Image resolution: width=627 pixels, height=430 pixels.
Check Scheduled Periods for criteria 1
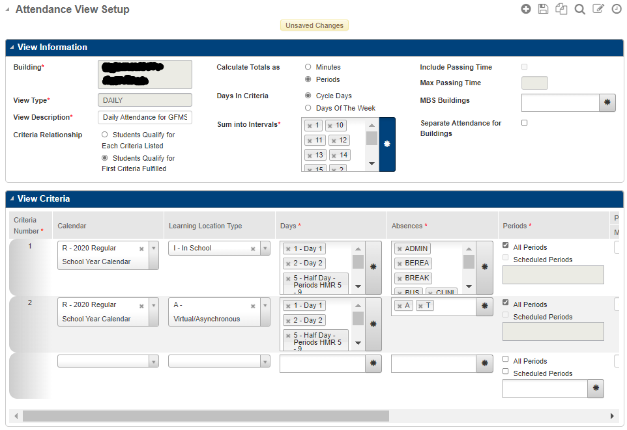[505, 259]
